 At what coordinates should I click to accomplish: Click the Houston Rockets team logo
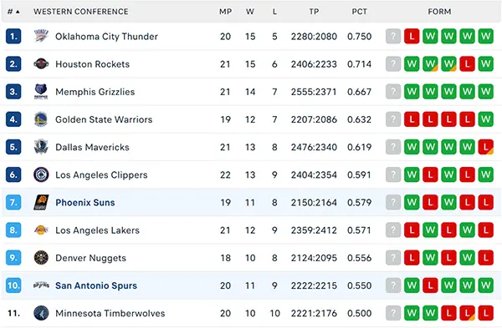tap(41, 64)
